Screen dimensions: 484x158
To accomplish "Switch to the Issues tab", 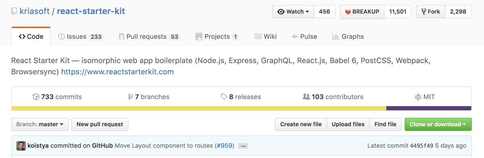I will (x=81, y=37).
